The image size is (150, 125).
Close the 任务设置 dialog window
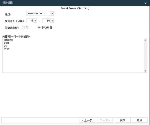pos(145,3)
